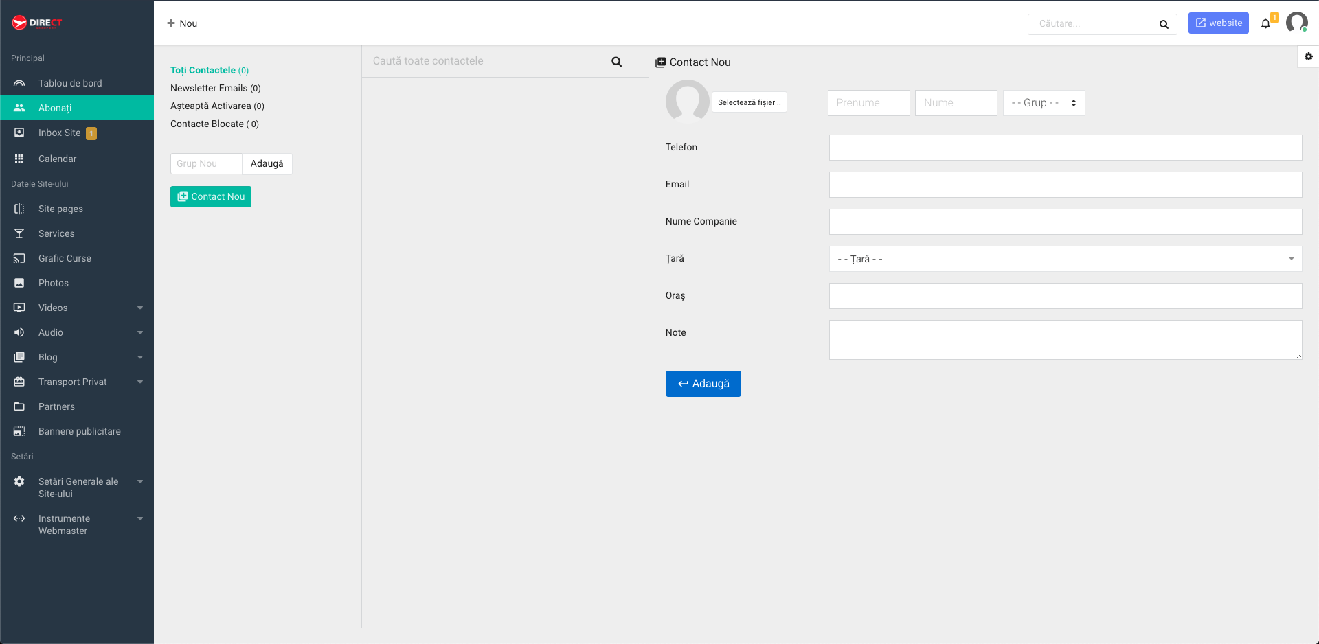The width and height of the screenshot is (1319, 644).
Task: Click the top bar search magnifier icon
Action: click(1164, 24)
